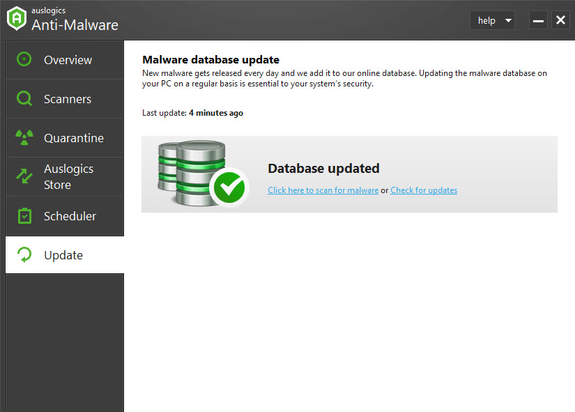Viewport: 575px width, 412px height.
Task: Go to the Quarantine tab label
Action: point(74,138)
